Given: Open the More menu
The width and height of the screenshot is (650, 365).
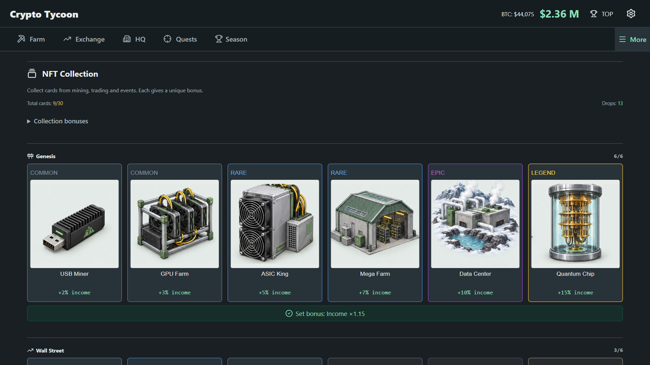Looking at the screenshot, I should point(632,40).
